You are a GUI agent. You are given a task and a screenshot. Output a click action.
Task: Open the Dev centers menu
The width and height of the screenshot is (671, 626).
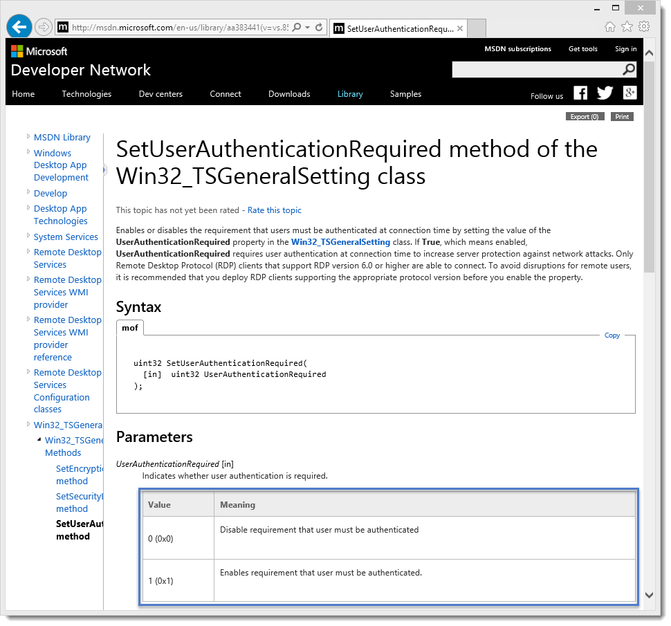160,94
